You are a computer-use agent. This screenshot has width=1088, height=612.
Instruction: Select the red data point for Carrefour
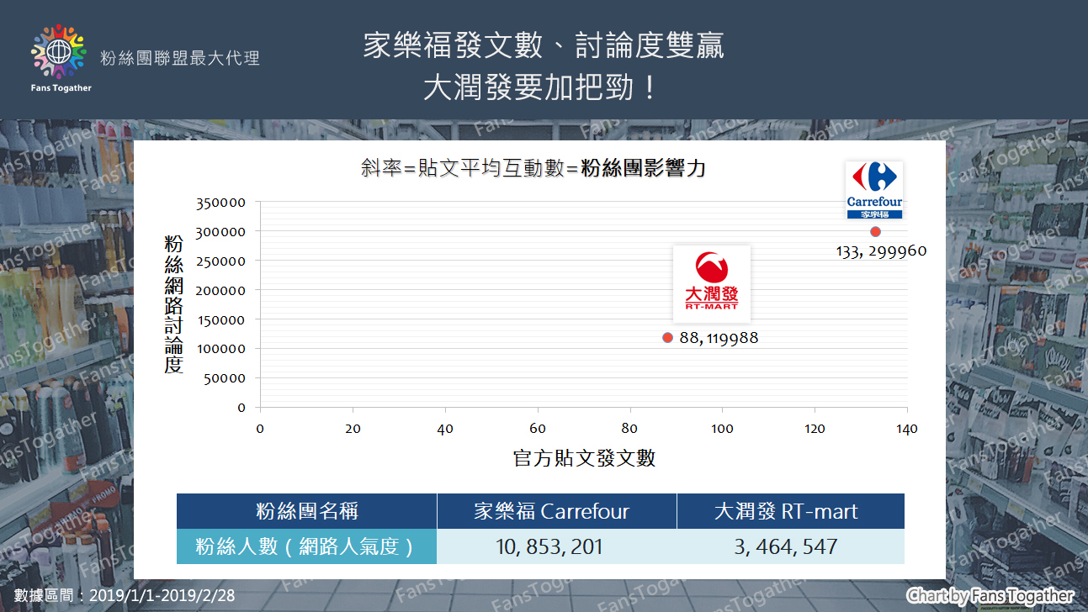pyautogui.click(x=875, y=231)
